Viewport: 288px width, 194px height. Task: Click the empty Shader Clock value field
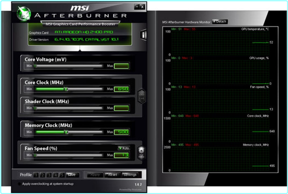pyautogui.click(x=121, y=108)
